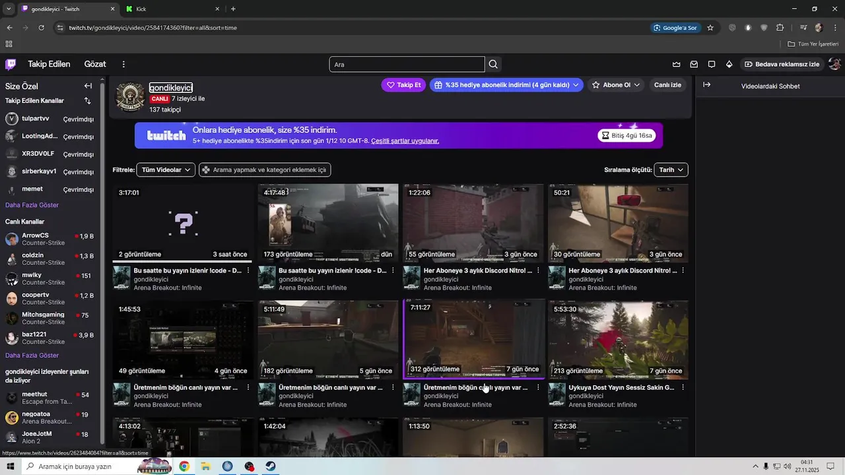Viewport: 845px width, 475px height.
Task: Click the magnifier search button
Action: click(493, 64)
